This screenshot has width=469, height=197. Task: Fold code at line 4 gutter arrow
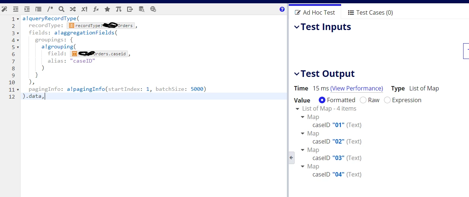click(18, 40)
